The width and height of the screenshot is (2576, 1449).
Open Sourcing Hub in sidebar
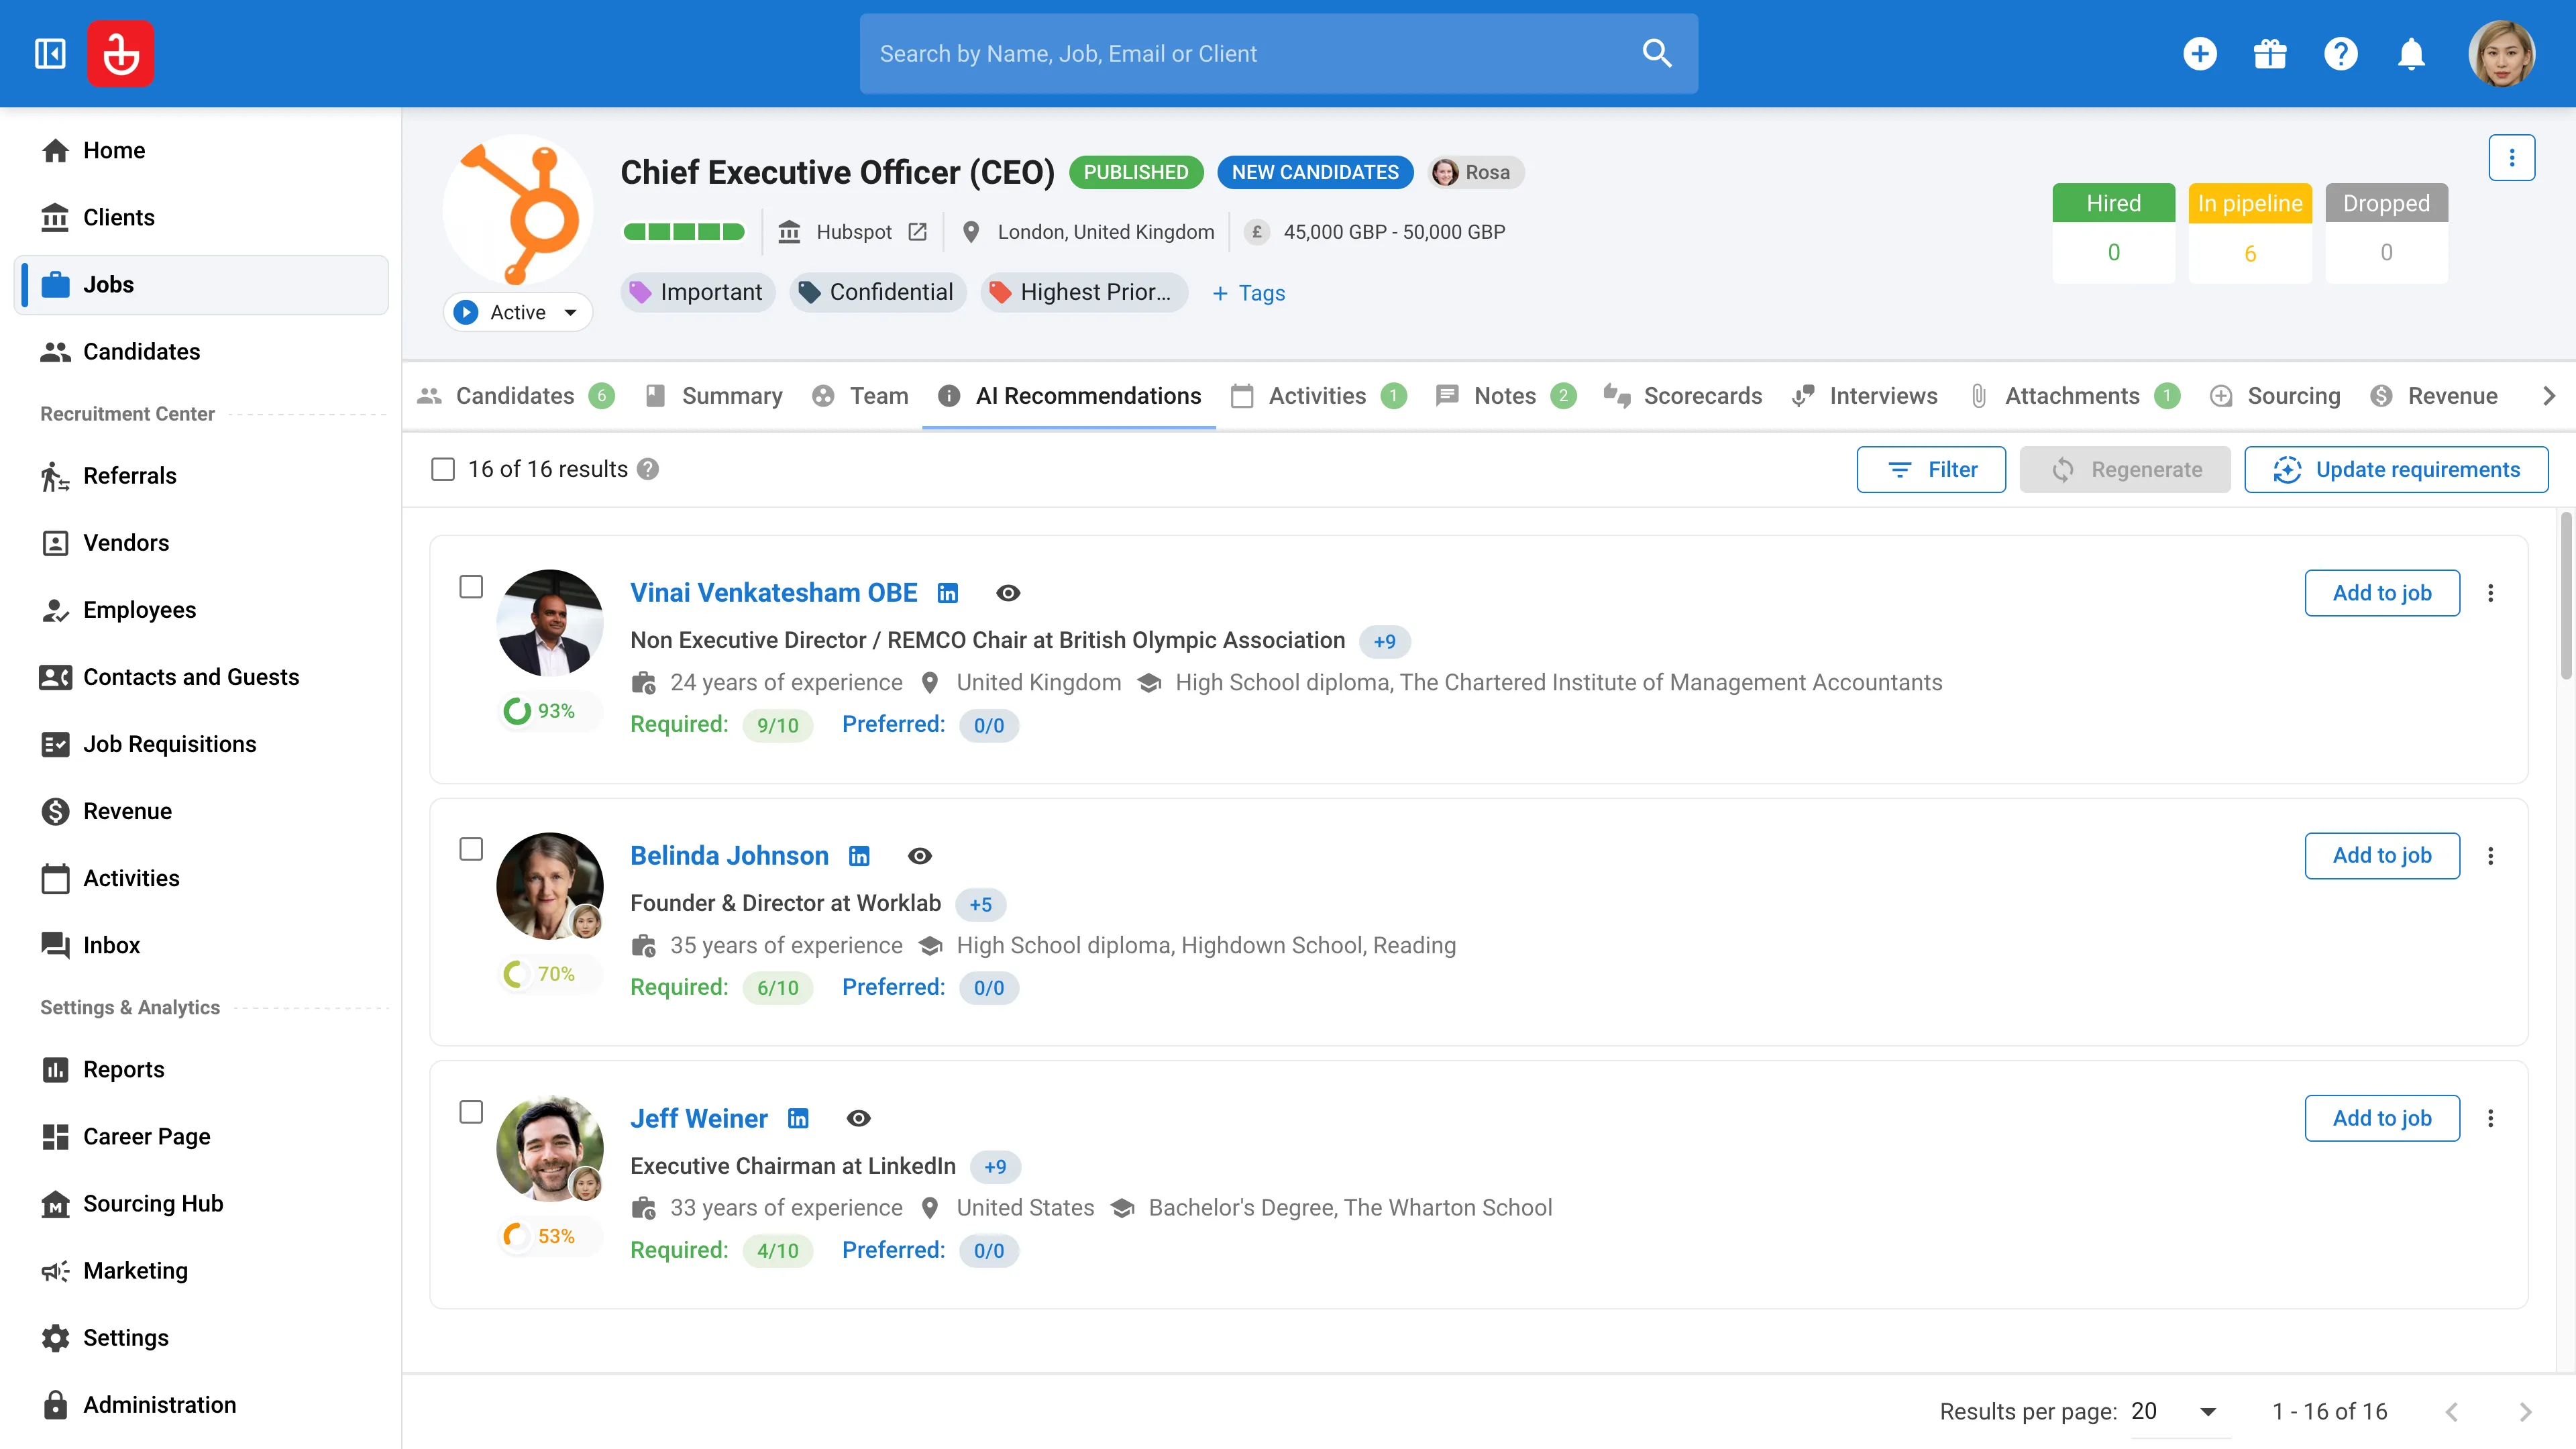pos(152,1203)
